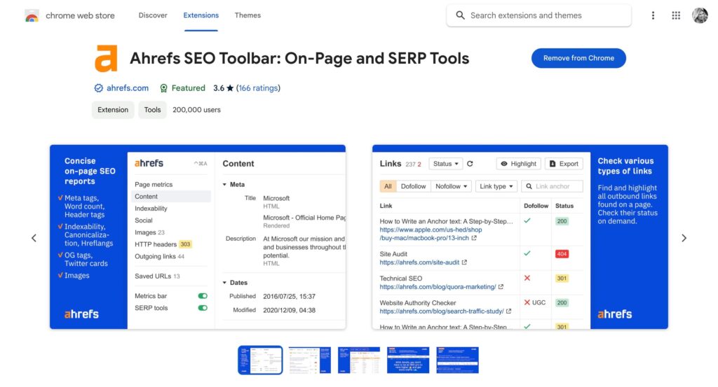The width and height of the screenshot is (718, 387).
Task: Show the next screenshot with right arrow
Action: pyautogui.click(x=684, y=238)
